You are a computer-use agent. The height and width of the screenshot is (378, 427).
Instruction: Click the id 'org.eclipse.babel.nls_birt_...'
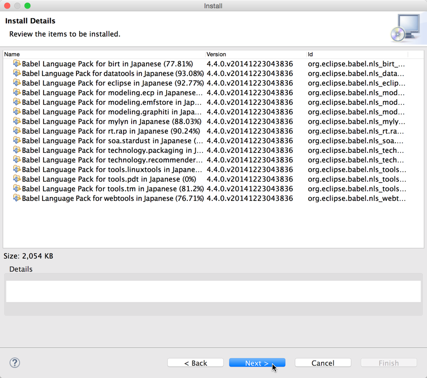[356, 64]
